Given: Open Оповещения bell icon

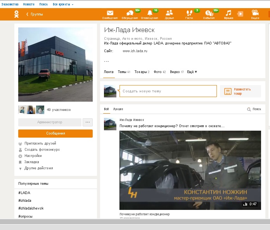Looking at the screenshot, I should (x=150, y=13).
